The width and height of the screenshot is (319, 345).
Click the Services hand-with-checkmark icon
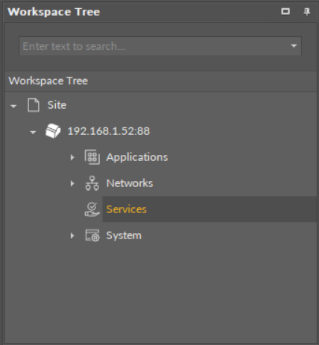click(x=92, y=209)
